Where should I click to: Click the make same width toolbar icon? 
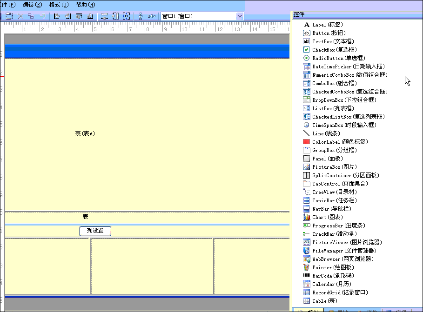pyautogui.click(x=104, y=16)
